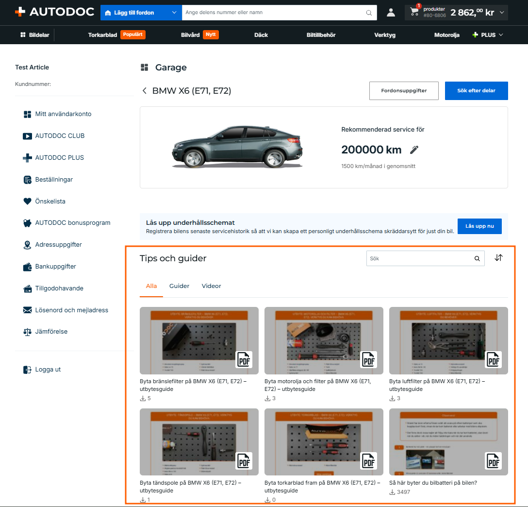The image size is (528, 507).
Task: Click PDF icon on luftfilter guide
Action: [x=494, y=359]
